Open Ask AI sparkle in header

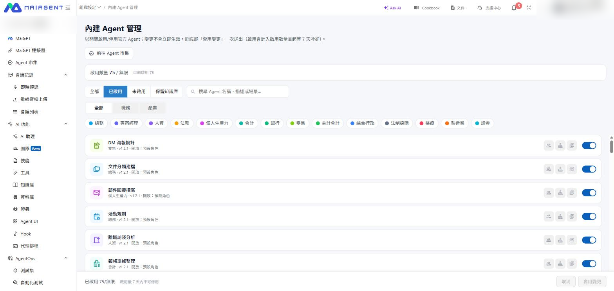click(392, 8)
